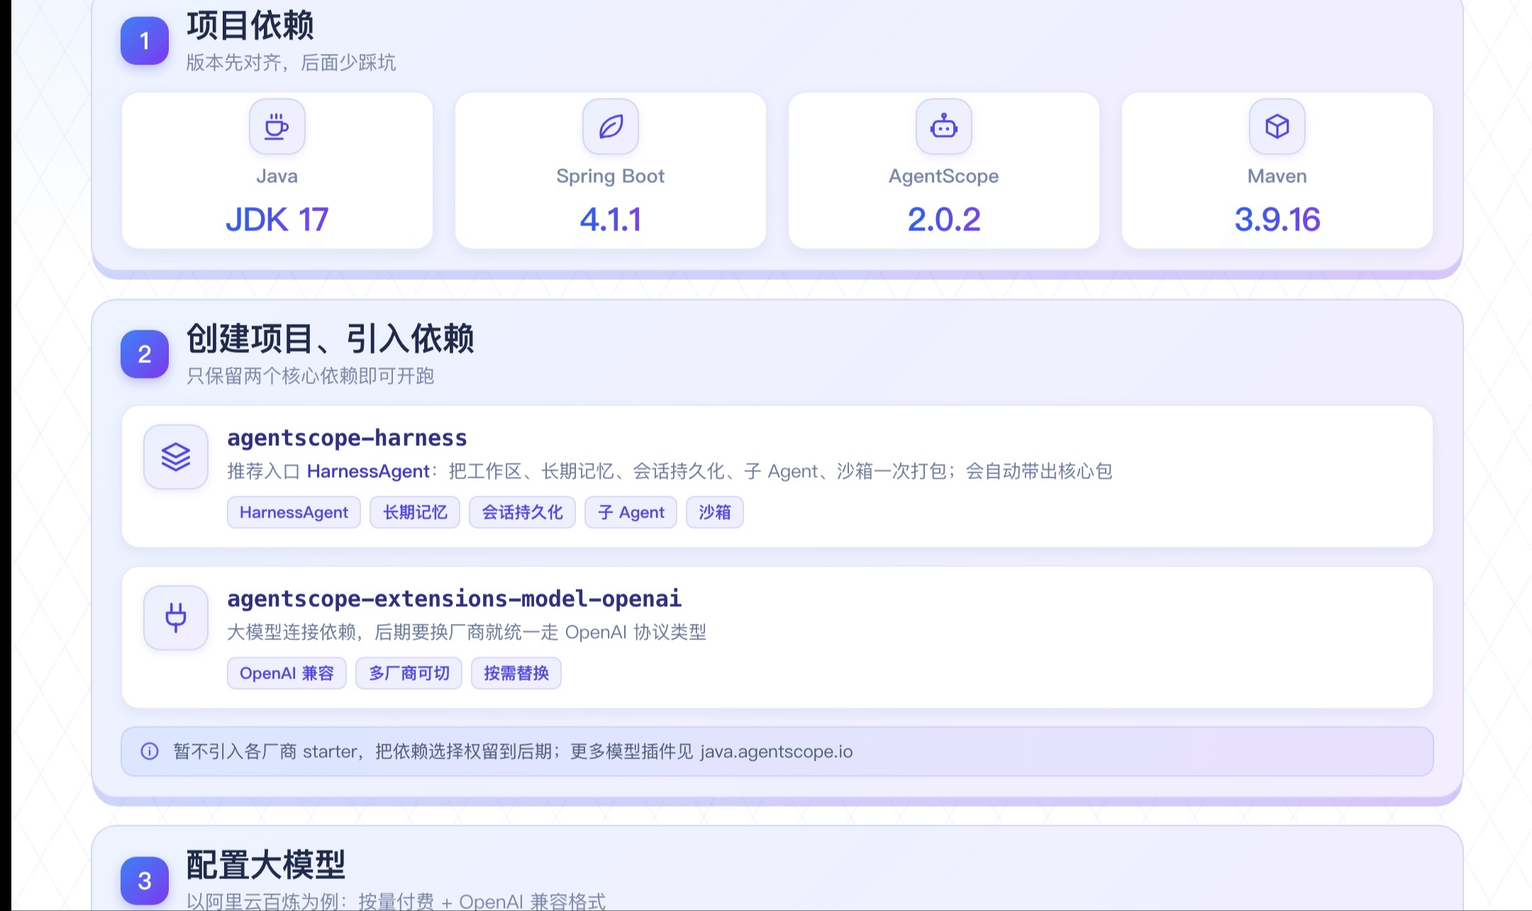Viewport: 1532px width, 911px height.
Task: Click the Spring Boot card label
Action: click(x=611, y=177)
